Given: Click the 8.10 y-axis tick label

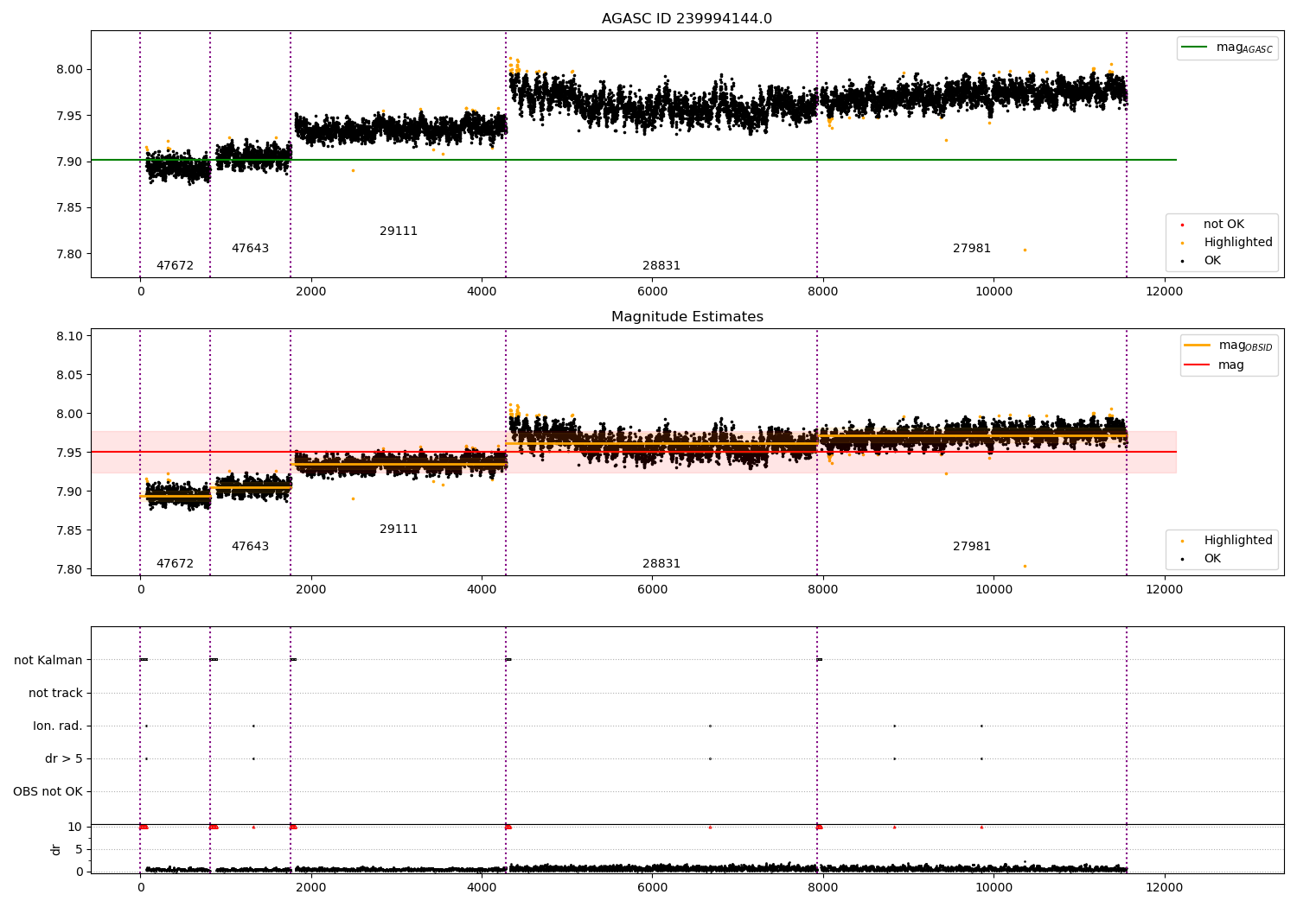Looking at the screenshot, I should pos(68,337).
